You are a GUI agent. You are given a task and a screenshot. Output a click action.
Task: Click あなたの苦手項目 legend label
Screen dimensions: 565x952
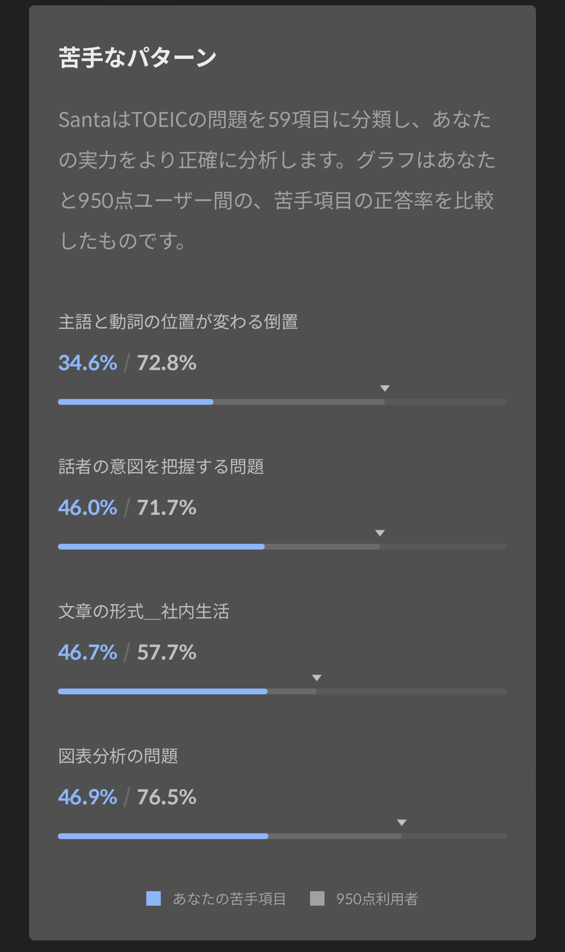point(229,899)
